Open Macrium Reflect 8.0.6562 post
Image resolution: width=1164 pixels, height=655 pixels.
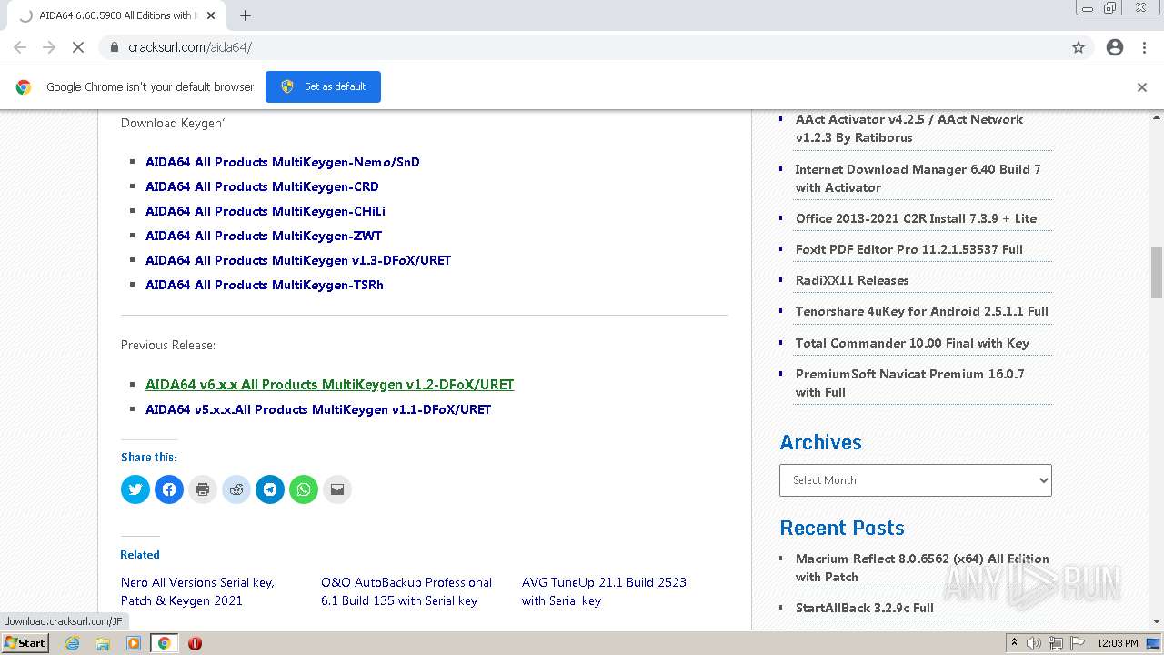tap(922, 568)
